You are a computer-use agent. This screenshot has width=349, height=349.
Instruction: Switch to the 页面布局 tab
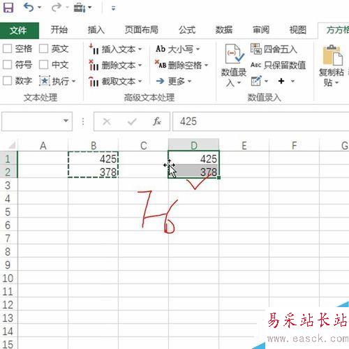click(142, 30)
